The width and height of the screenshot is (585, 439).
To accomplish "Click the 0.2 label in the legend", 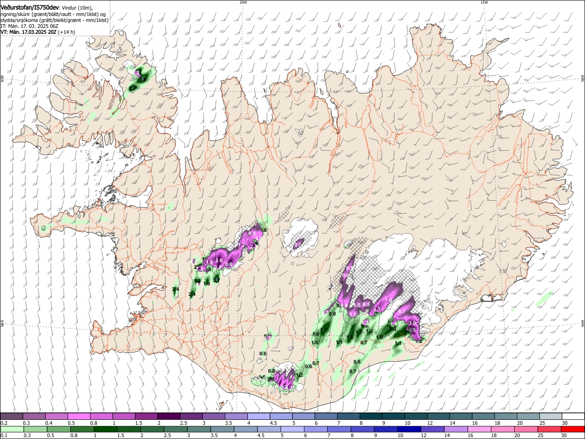I will click(x=3, y=423).
